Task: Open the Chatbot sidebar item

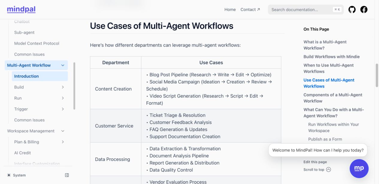Action: coord(22,22)
